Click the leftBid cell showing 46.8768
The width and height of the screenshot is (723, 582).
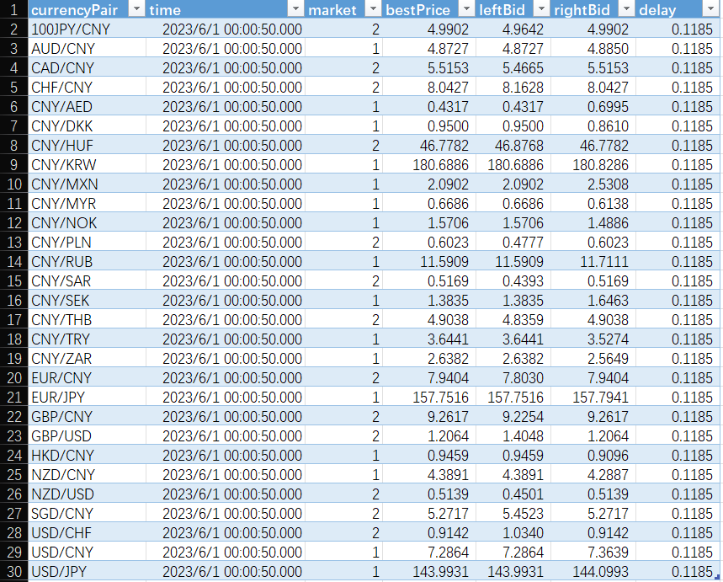tap(513, 146)
